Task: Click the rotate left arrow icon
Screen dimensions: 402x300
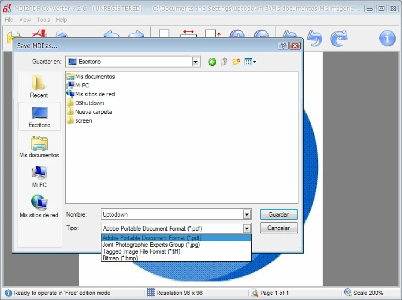Action: click(314, 38)
